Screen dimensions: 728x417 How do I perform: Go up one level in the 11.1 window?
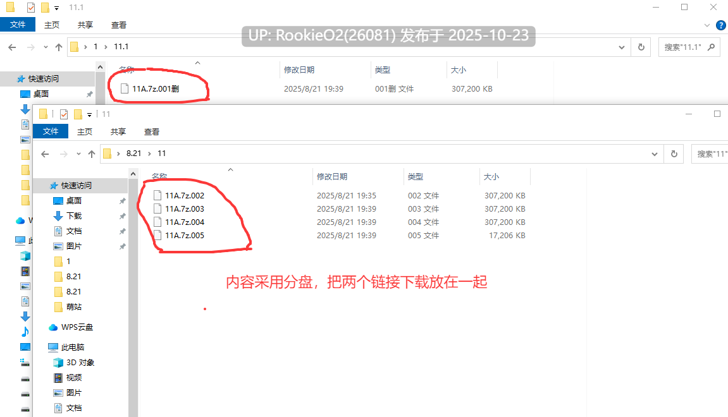[x=58, y=47]
